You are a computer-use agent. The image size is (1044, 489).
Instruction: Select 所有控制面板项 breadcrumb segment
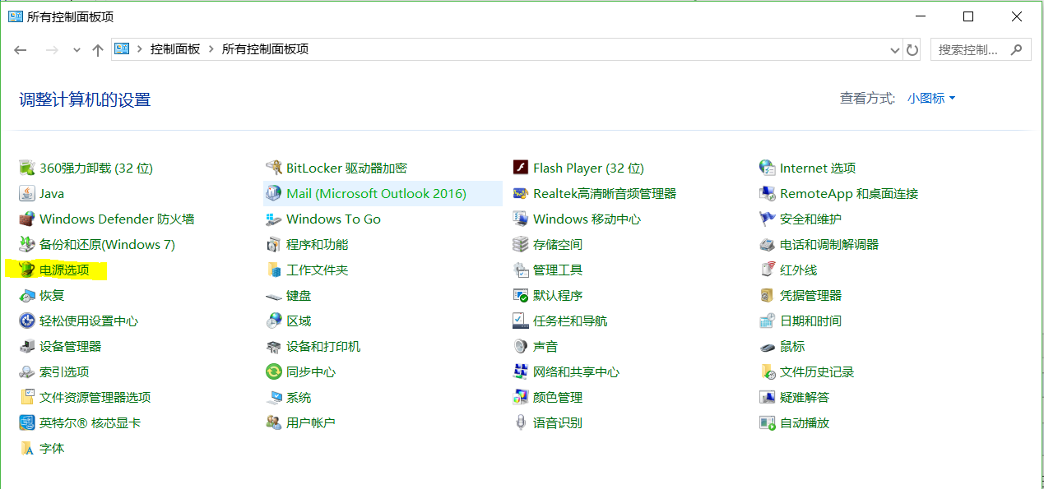[x=265, y=49]
